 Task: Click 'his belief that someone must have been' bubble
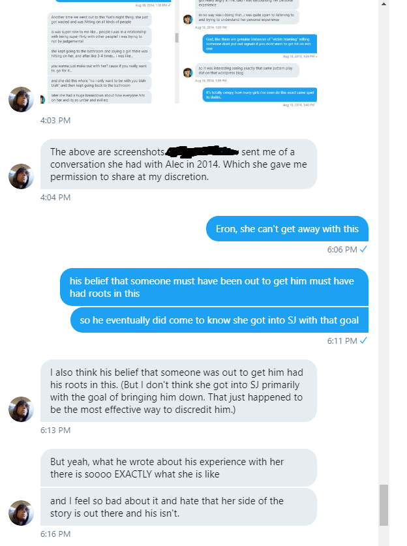214,287
